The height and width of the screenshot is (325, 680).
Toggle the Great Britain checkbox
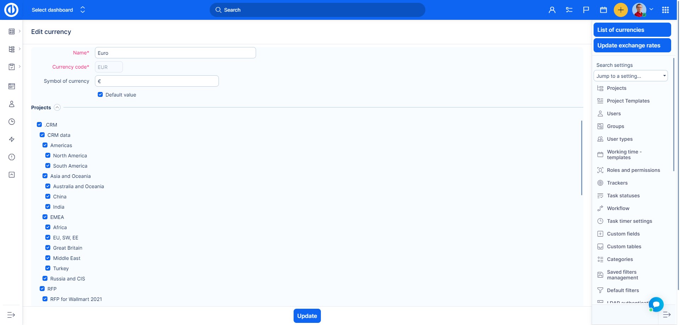coord(48,248)
